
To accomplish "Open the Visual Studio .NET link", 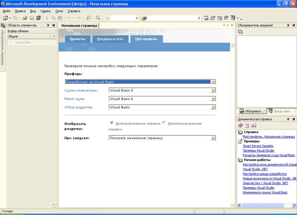I will (x=255, y=169).
